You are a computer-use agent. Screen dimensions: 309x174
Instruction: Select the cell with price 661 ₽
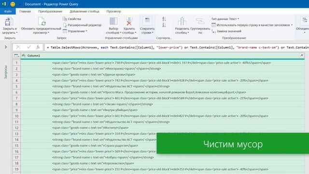163,116
